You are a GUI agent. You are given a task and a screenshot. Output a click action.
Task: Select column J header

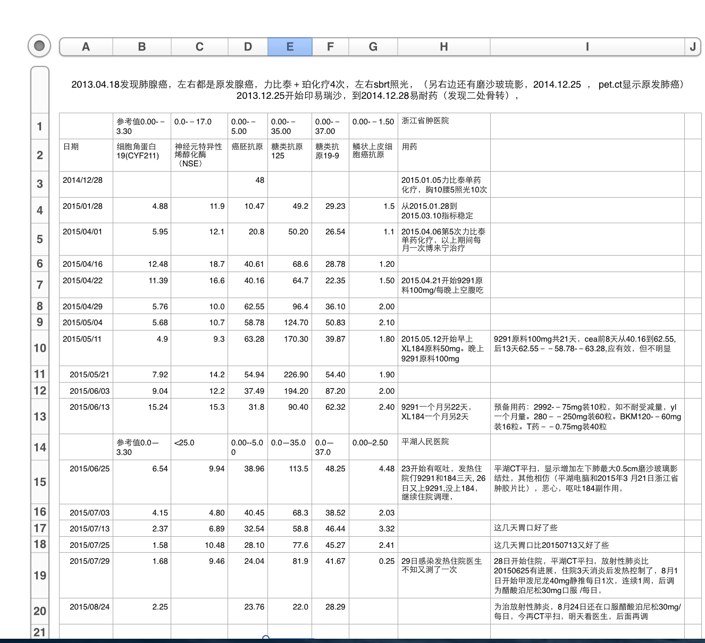tap(693, 47)
